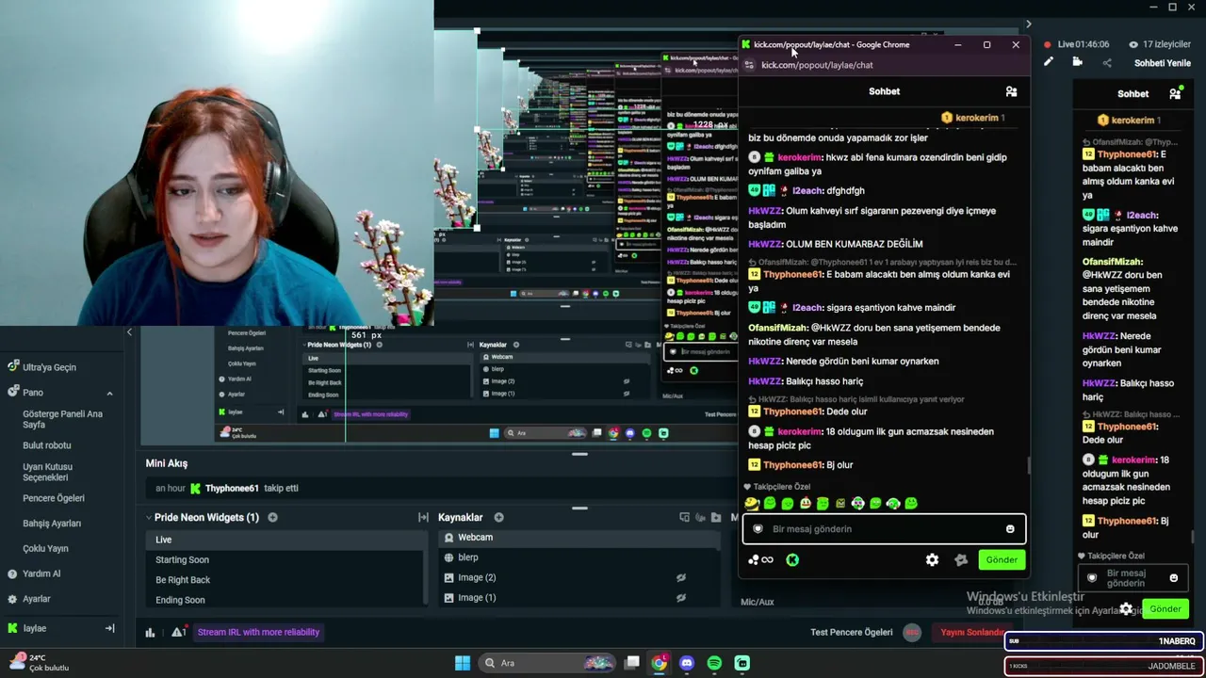Click the Kick K icon below chat input
The height and width of the screenshot is (678, 1206).
792,559
